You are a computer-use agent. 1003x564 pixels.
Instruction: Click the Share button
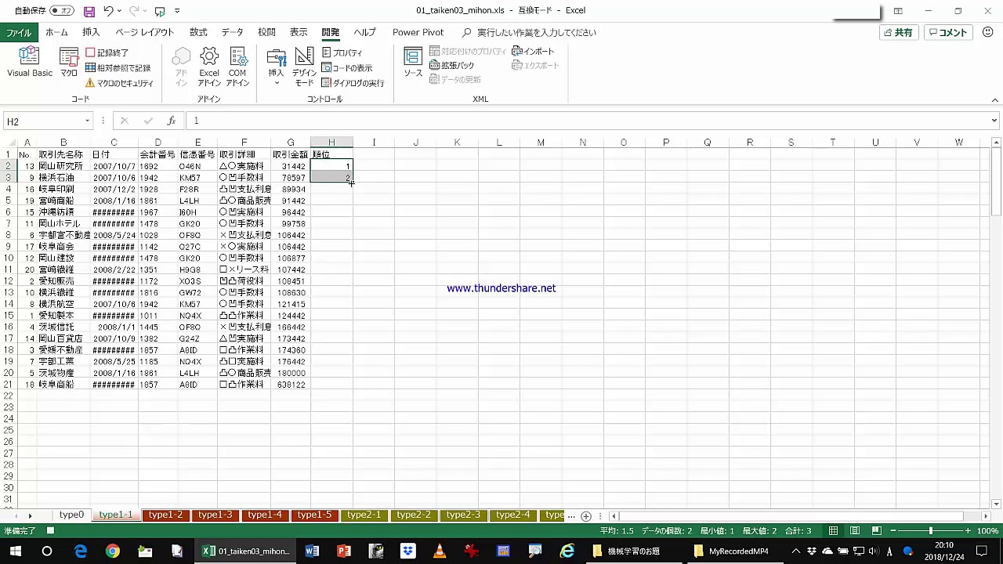click(x=898, y=33)
